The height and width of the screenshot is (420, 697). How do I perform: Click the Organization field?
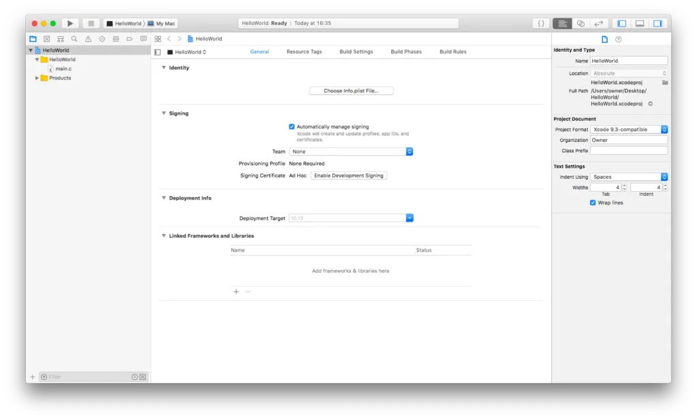coord(629,140)
